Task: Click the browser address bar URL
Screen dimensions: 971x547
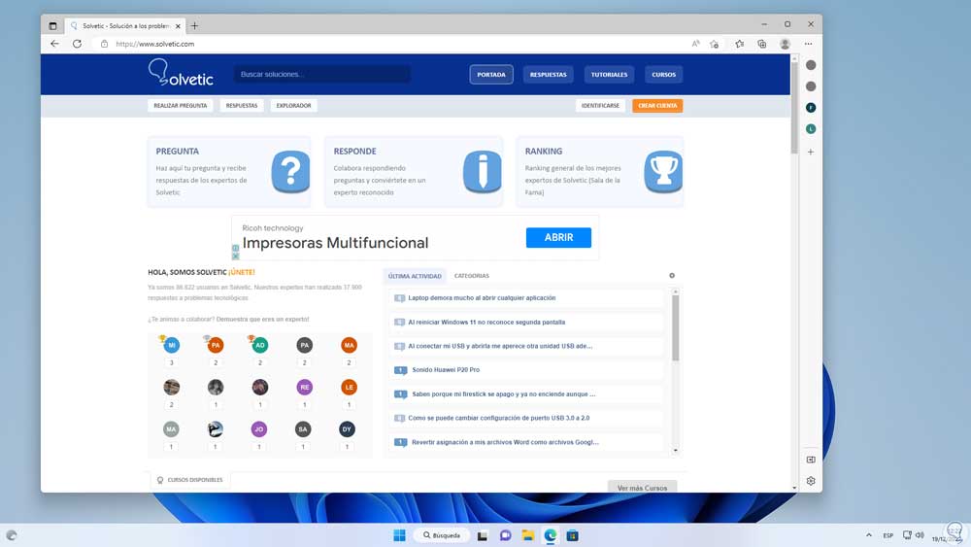Action: (x=154, y=44)
